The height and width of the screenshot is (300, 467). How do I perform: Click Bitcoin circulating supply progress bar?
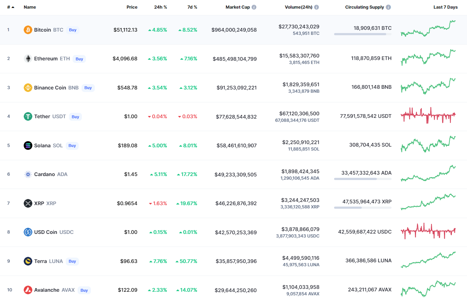tap(363, 34)
